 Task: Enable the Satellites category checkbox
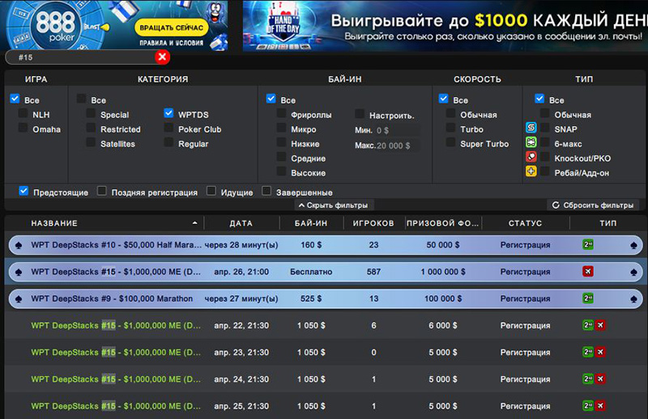click(x=91, y=142)
